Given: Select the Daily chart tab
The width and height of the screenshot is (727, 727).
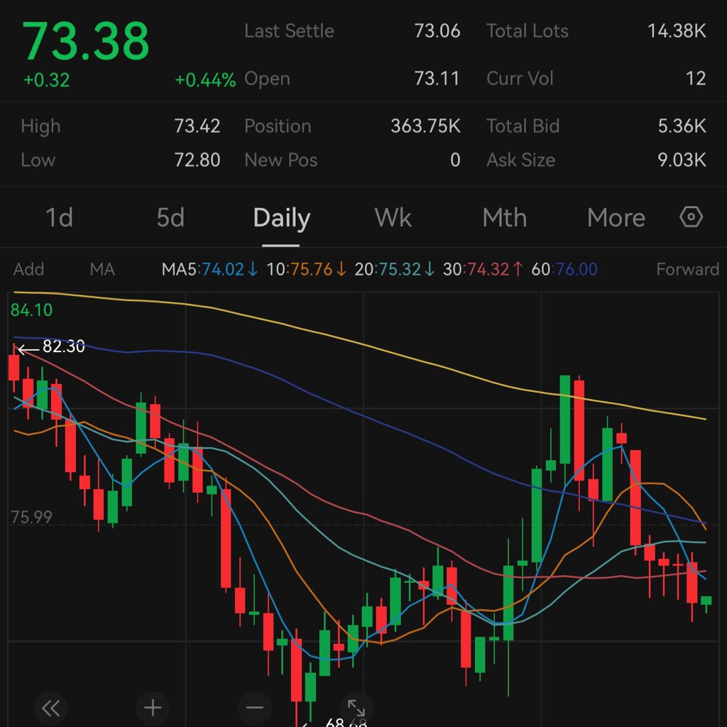Looking at the screenshot, I should [x=281, y=218].
